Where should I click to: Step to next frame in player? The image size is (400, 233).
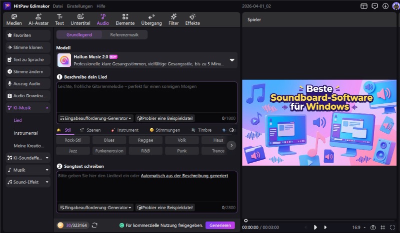click(x=325, y=227)
